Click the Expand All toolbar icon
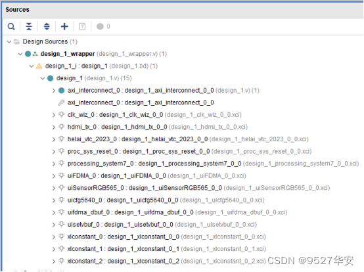 pyautogui.click(x=47, y=26)
